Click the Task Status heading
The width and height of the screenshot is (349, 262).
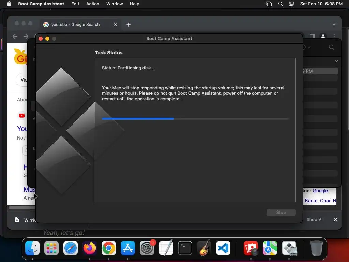[109, 53]
